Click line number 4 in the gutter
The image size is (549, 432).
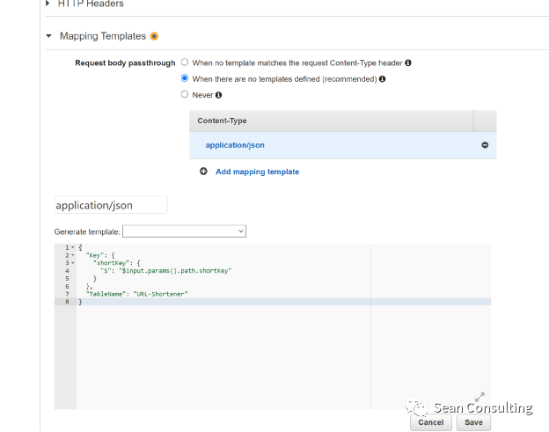67,271
